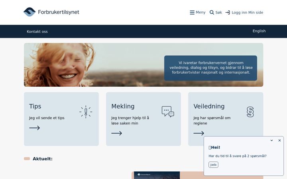Collapse the survey popup with the chevron
This screenshot has height=179, width=287.
tap(271, 140)
